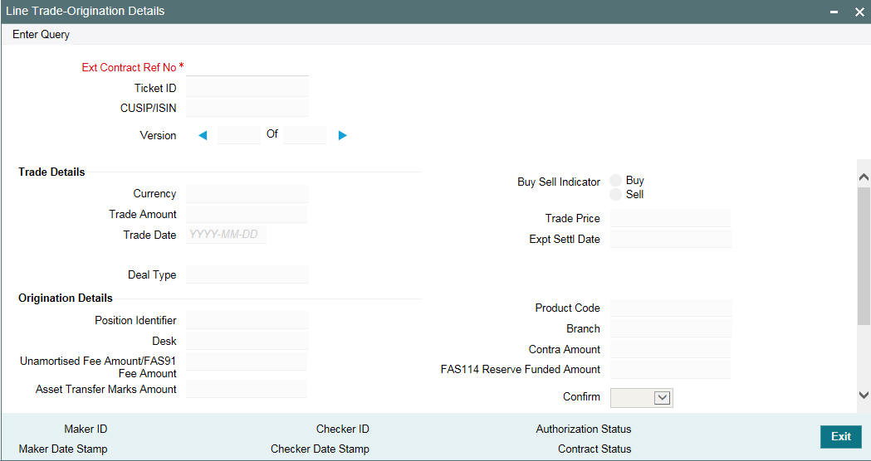This screenshot has height=461, width=871.
Task: Click the Ticket ID field
Action: (247, 88)
